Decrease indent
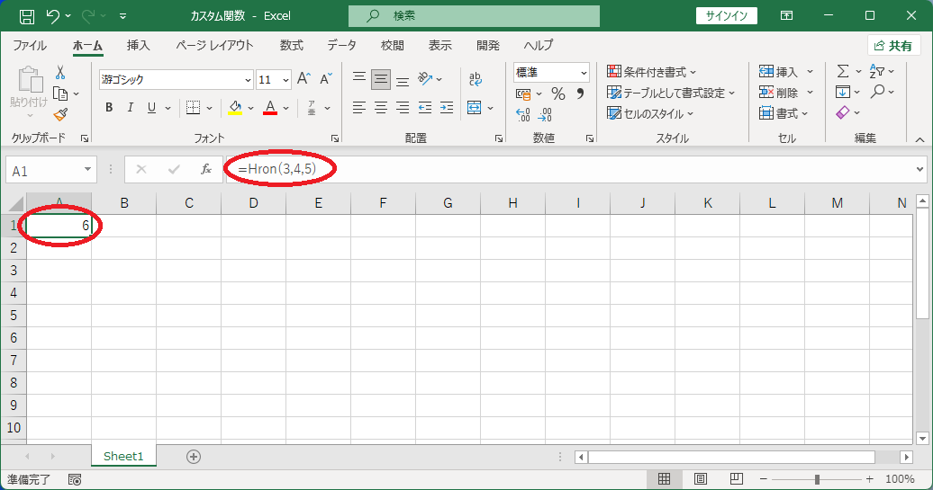The width and height of the screenshot is (933, 490). 425,108
